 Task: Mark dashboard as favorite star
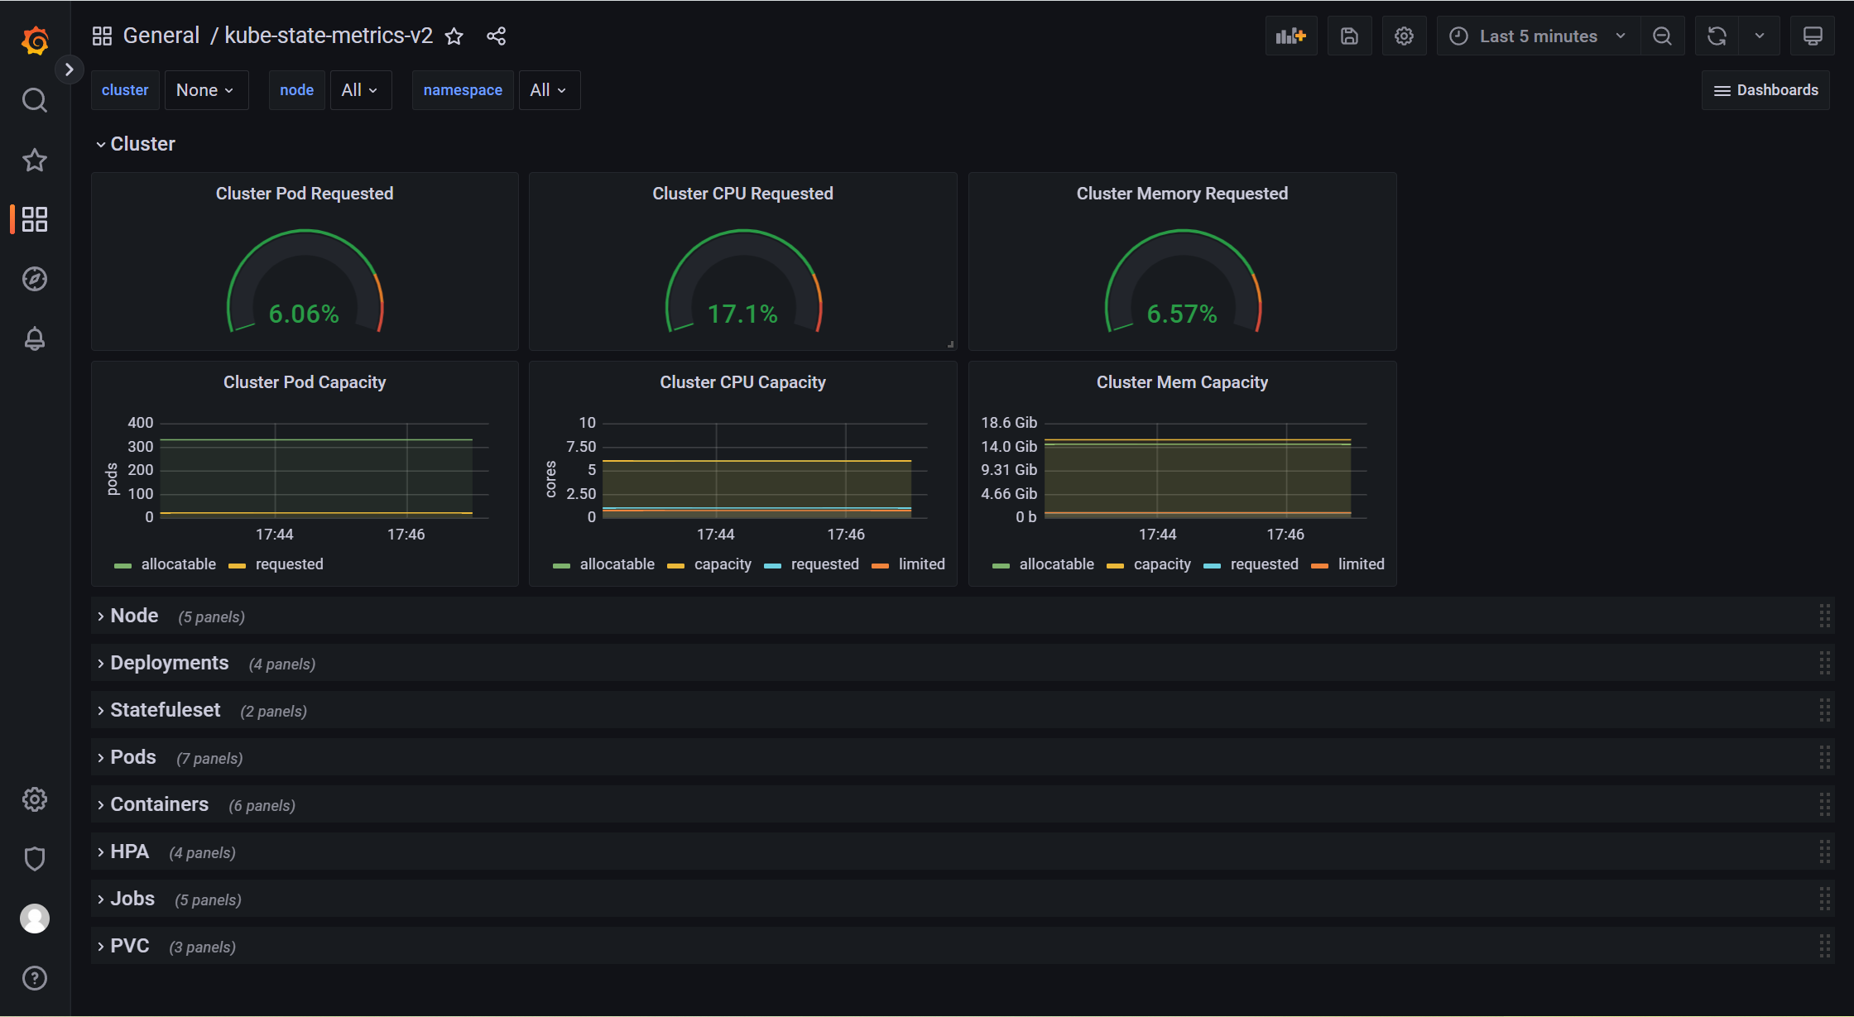coord(454,36)
